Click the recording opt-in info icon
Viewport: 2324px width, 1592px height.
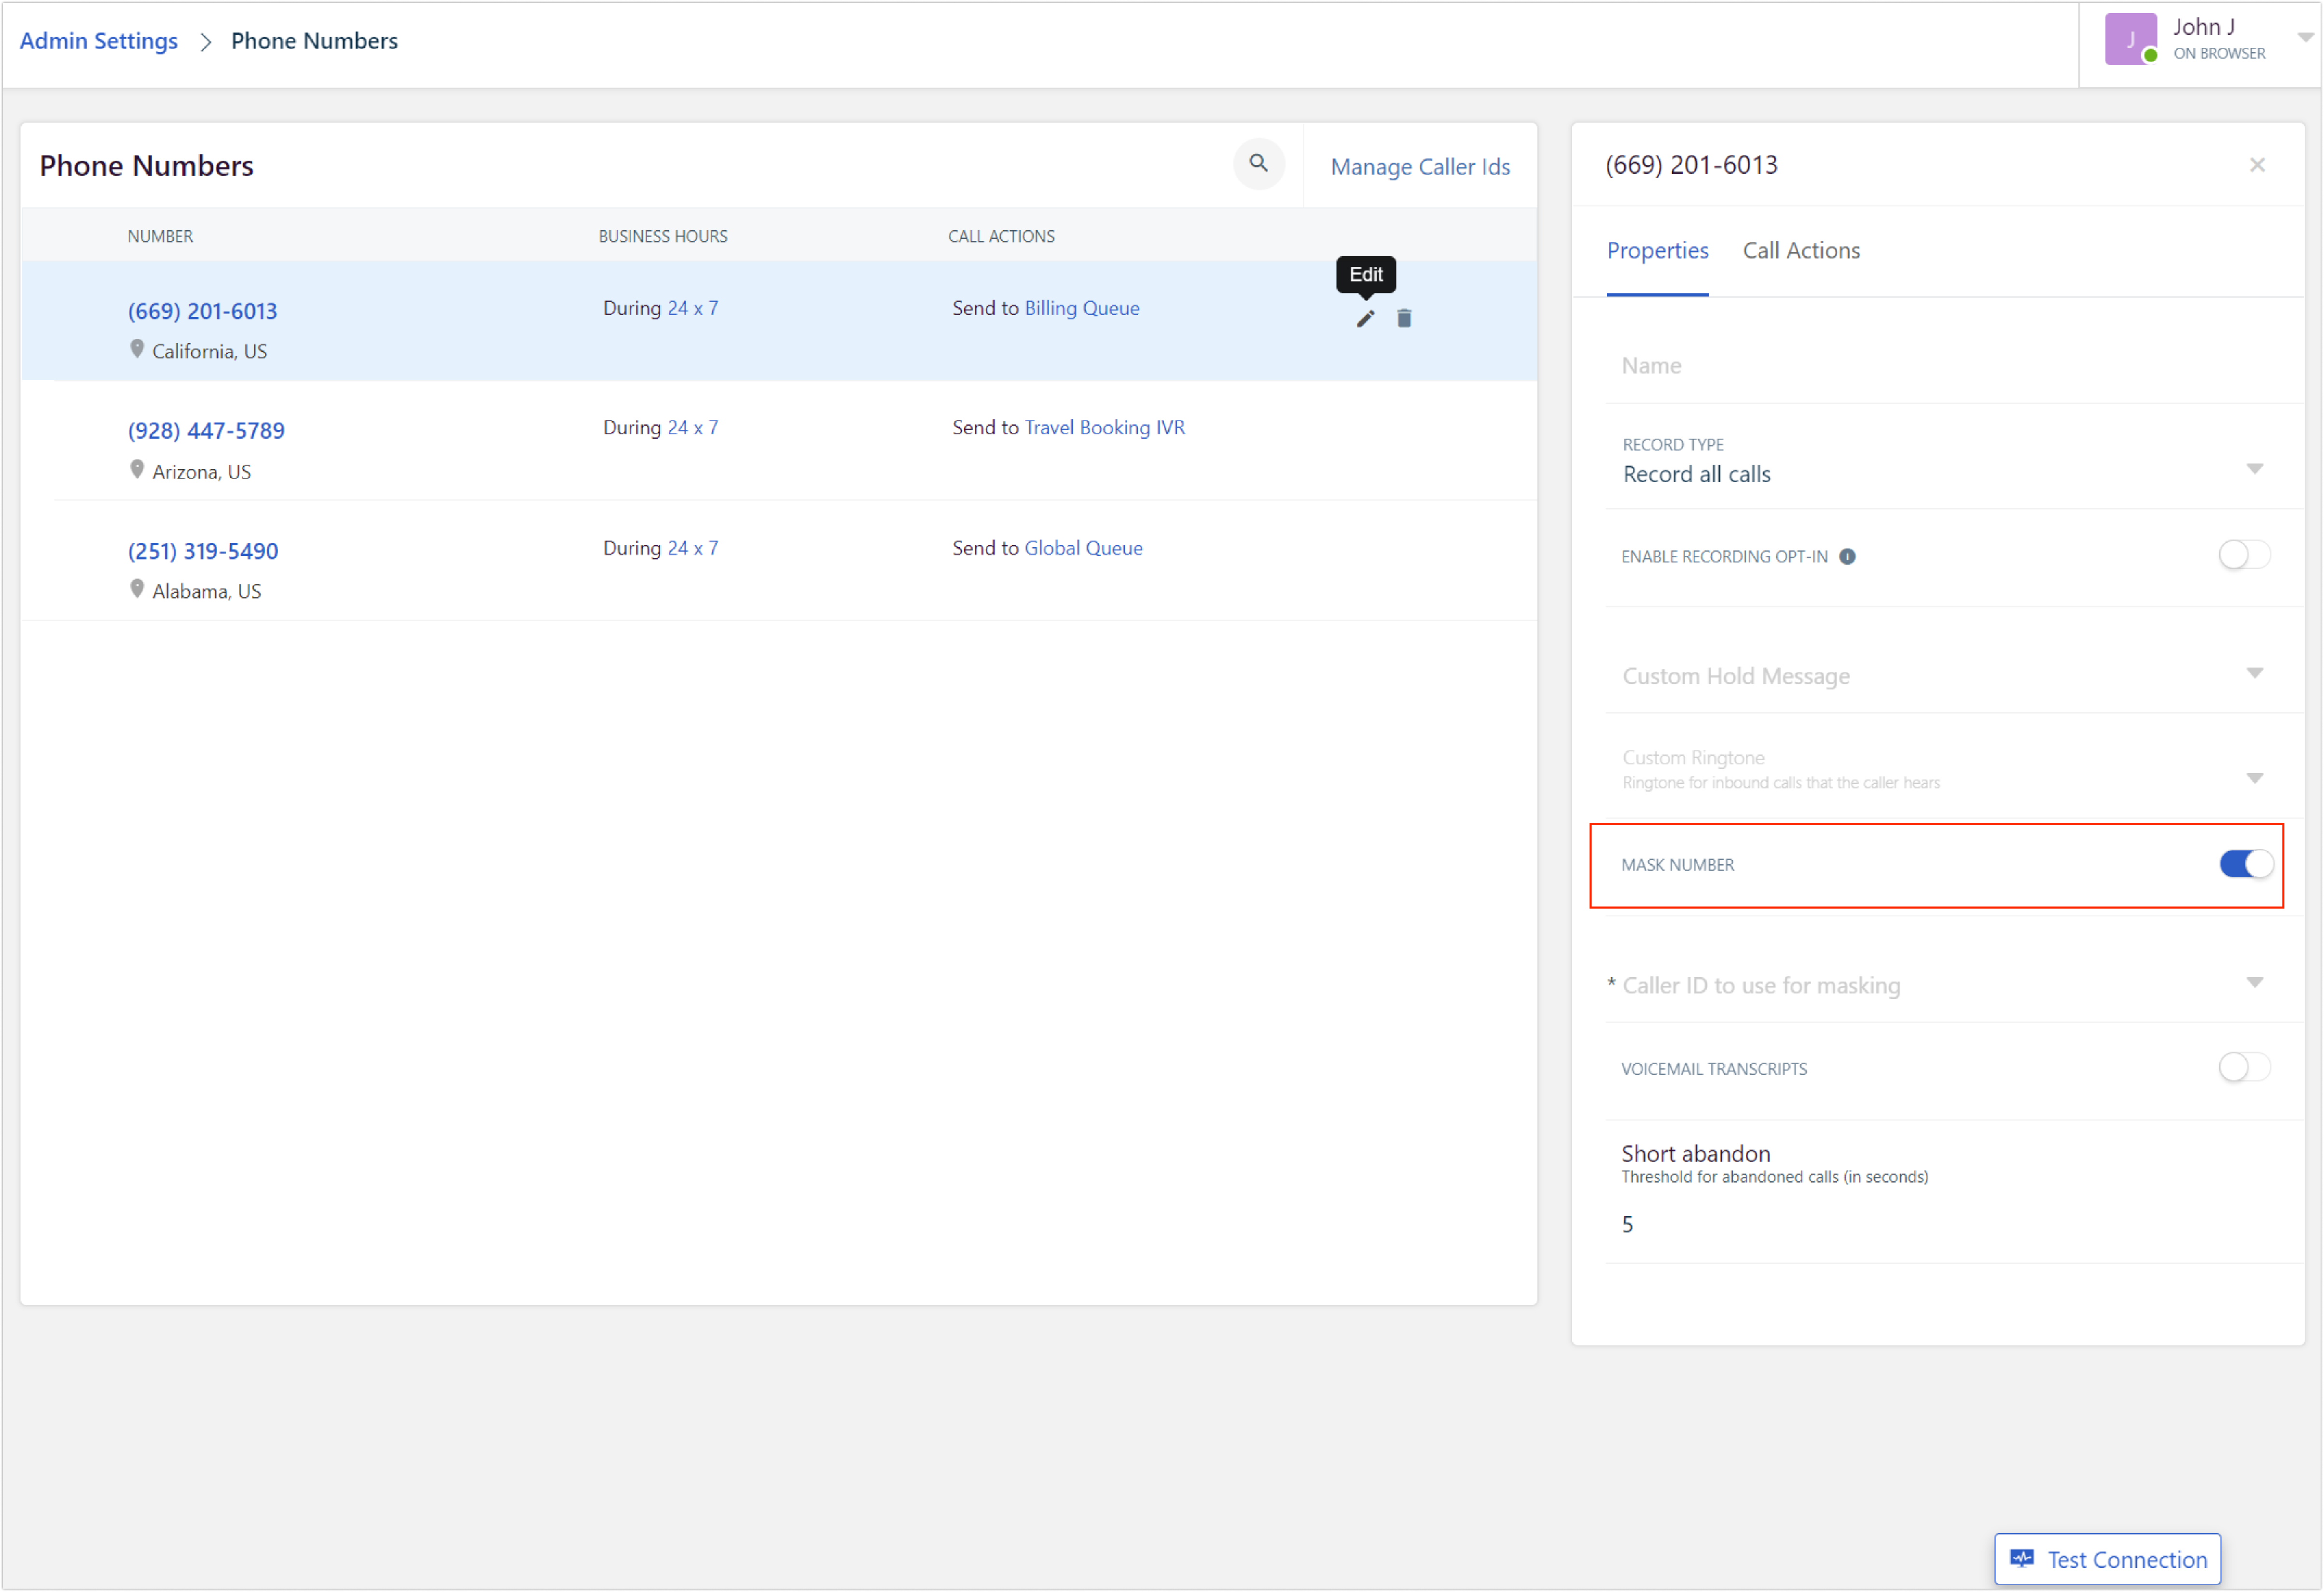1847,557
